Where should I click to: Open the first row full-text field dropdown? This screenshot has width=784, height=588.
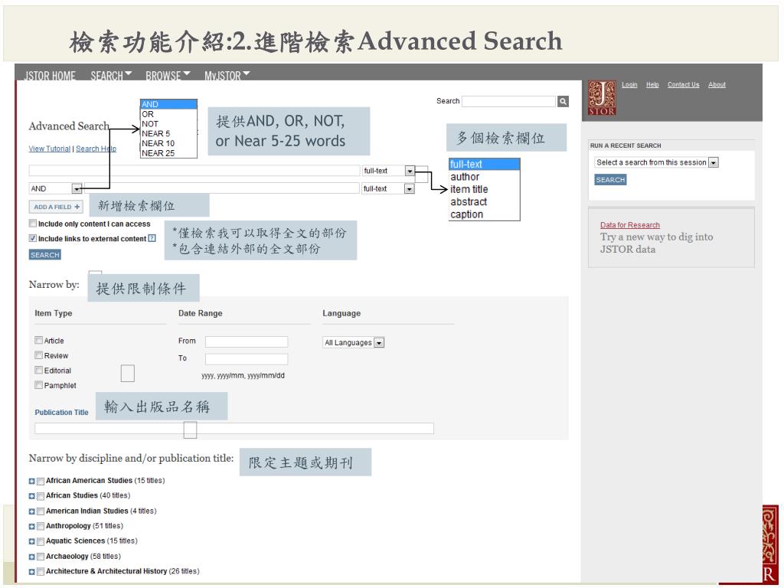tap(388, 171)
